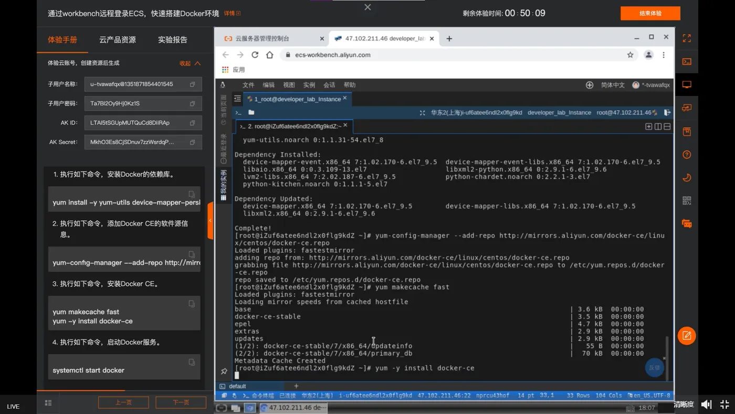Open the 视图 menu in workbench
The image size is (735, 414).
click(x=289, y=85)
